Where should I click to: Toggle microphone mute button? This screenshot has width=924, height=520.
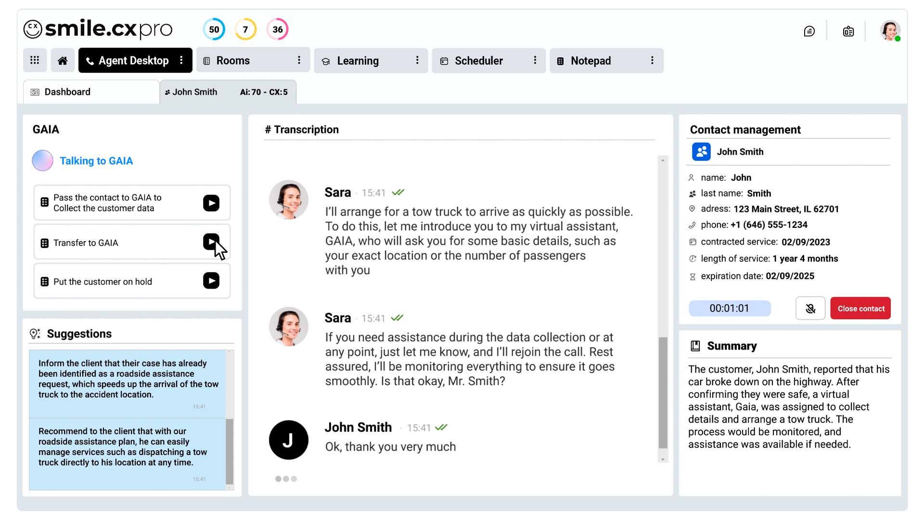tap(810, 309)
